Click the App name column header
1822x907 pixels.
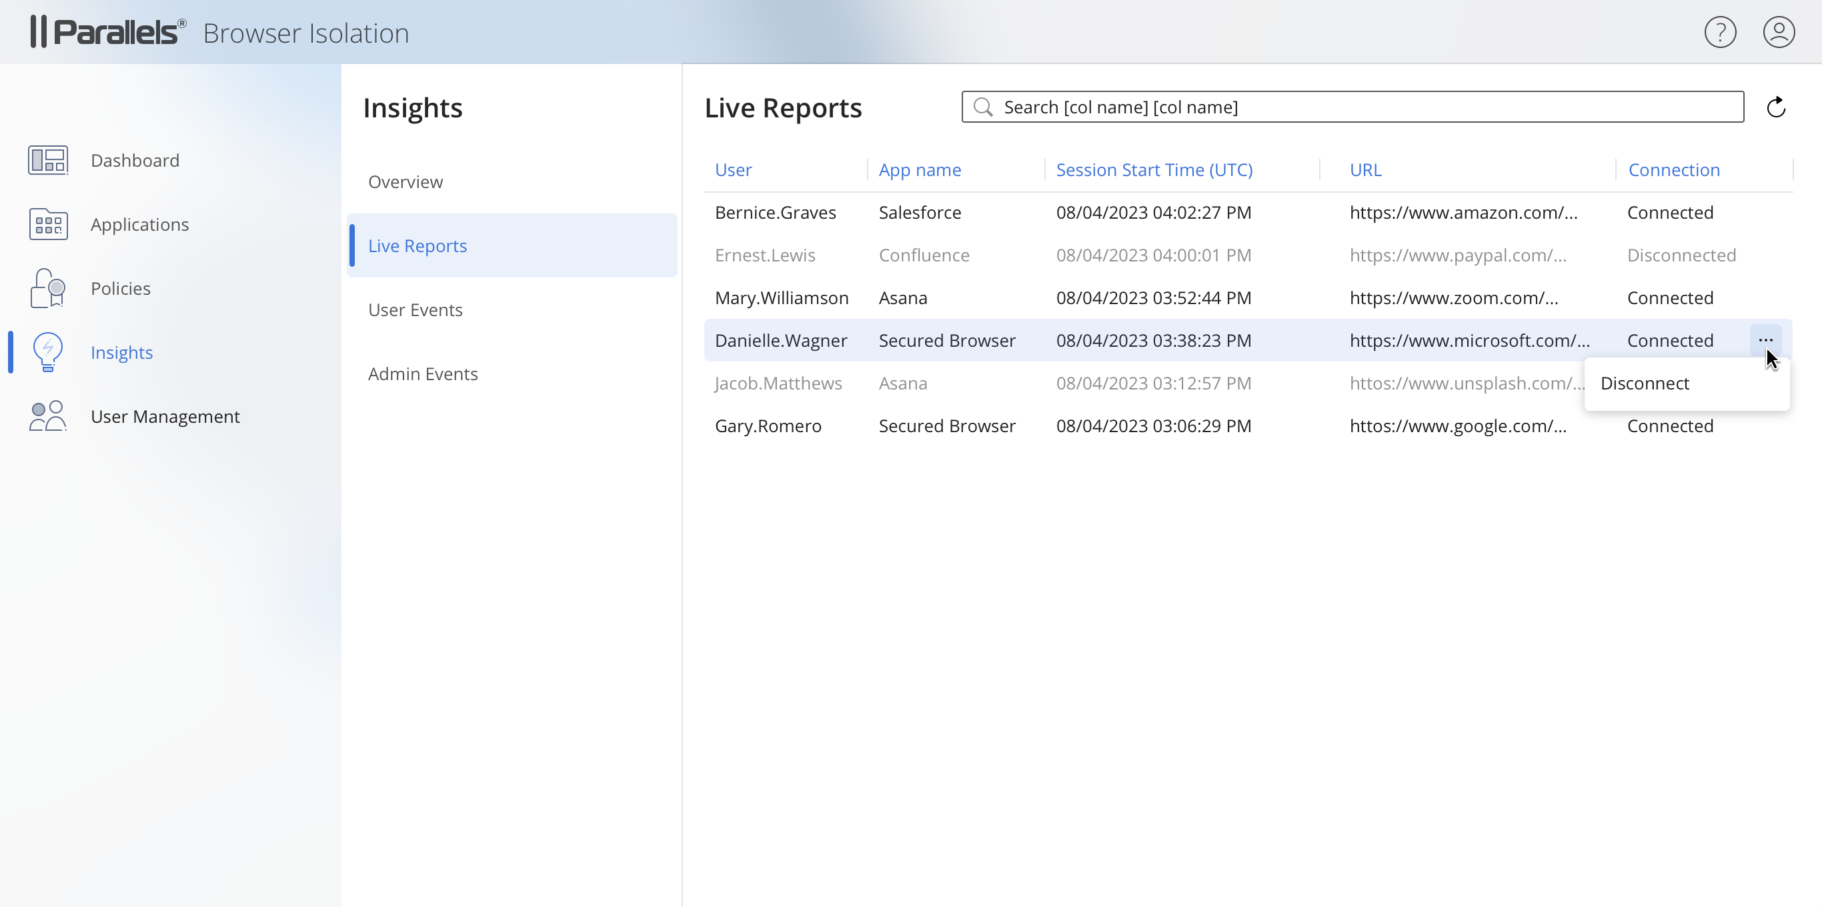coord(920,170)
